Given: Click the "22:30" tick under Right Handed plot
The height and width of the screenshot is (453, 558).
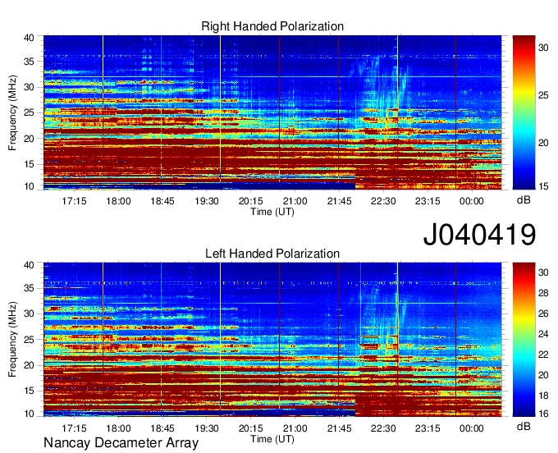Looking at the screenshot, I should click(383, 201).
